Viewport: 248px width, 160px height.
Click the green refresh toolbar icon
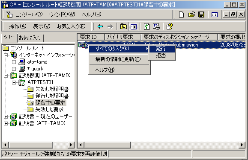(146, 26)
